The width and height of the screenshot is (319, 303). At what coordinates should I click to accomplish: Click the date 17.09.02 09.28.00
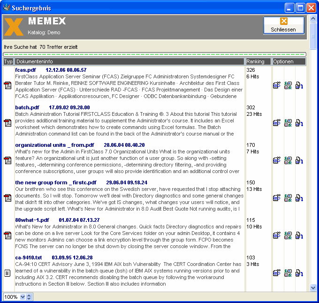(69, 107)
